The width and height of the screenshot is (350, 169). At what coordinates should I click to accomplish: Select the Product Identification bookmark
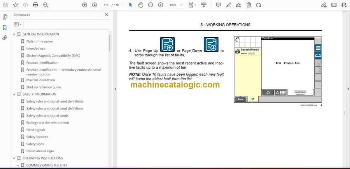point(42,63)
